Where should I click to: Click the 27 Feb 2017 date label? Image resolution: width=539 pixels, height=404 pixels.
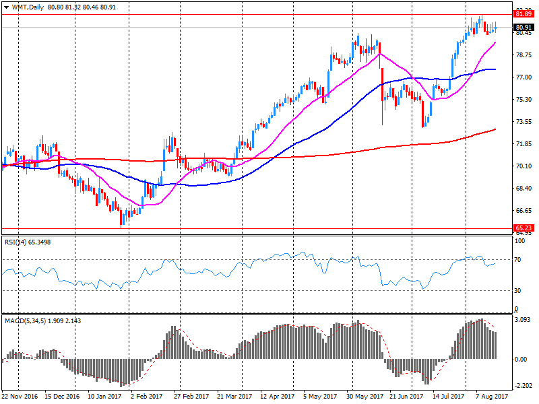tap(191, 396)
